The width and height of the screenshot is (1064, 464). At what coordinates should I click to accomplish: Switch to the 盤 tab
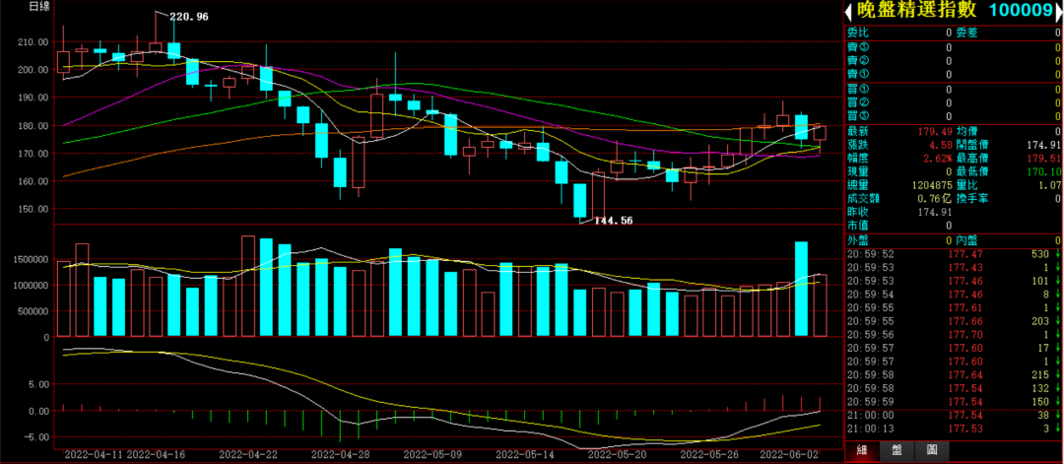click(898, 451)
